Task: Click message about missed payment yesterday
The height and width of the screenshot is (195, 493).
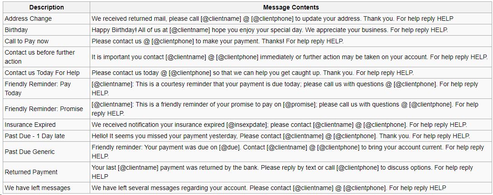Action: (x=280, y=136)
